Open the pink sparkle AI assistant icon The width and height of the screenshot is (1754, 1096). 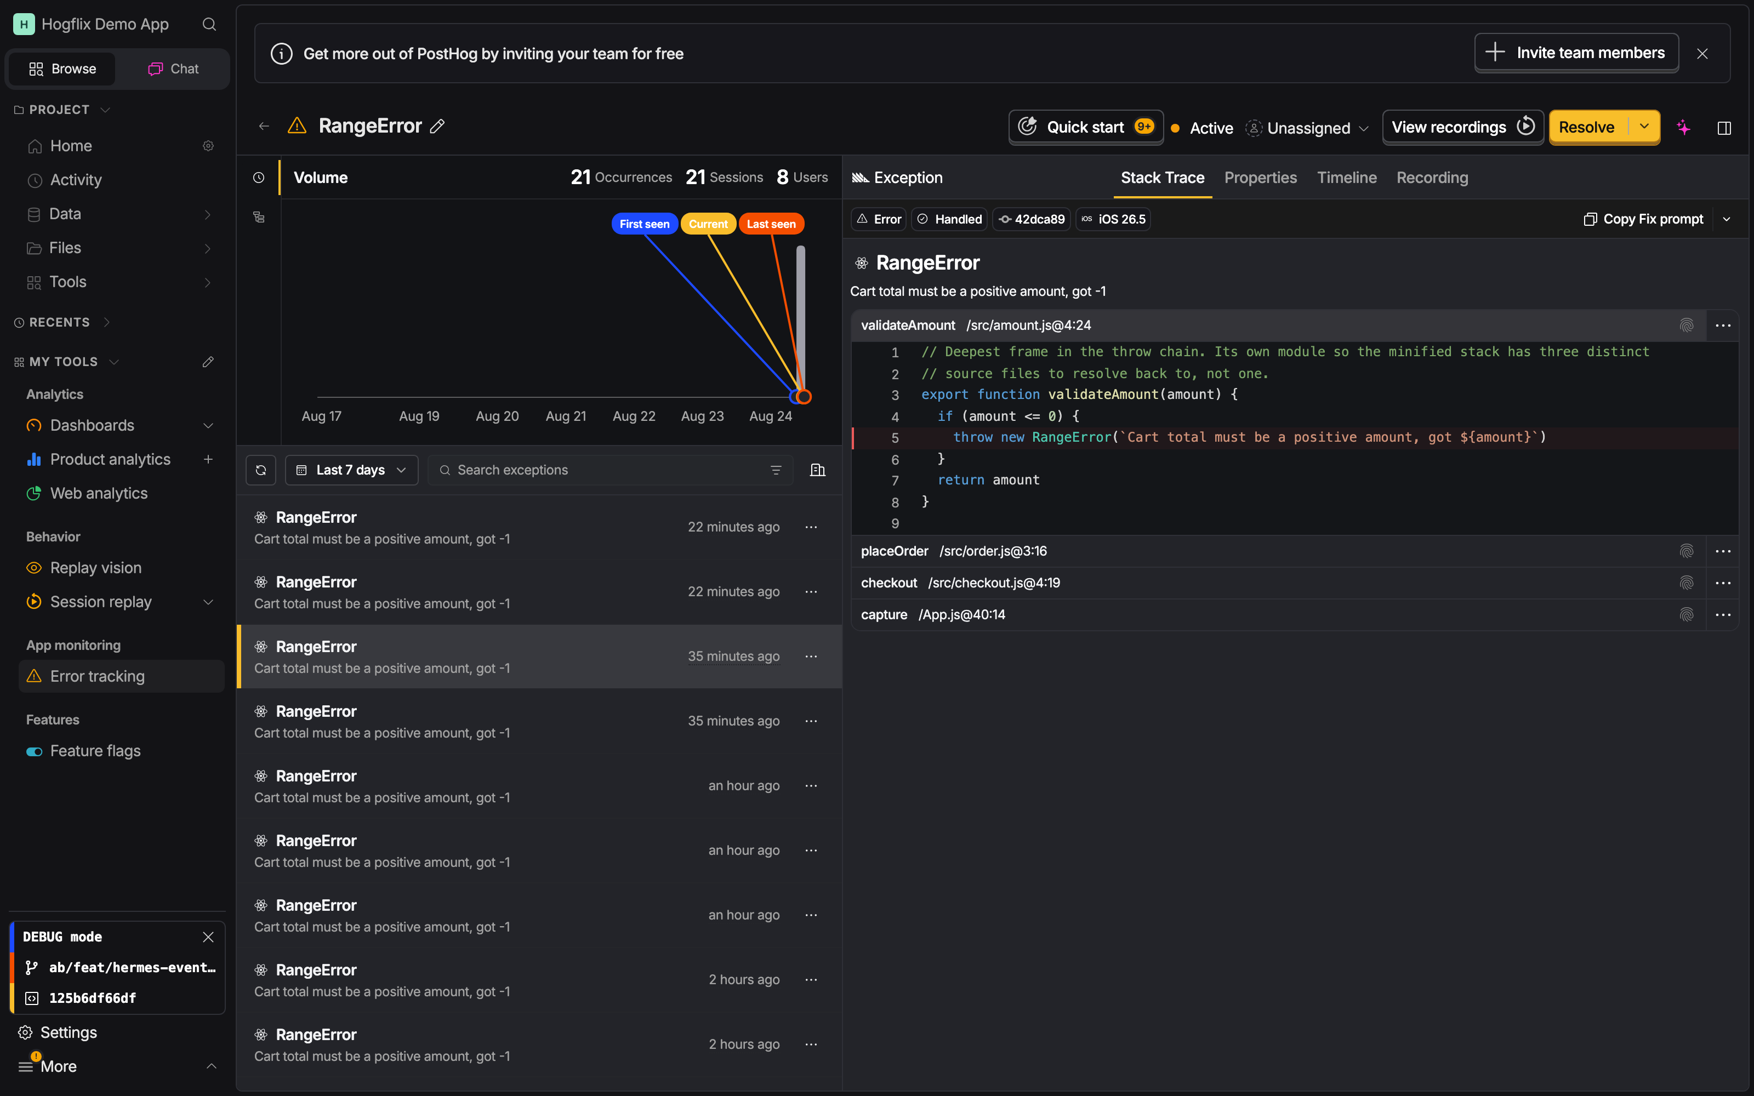pyautogui.click(x=1684, y=128)
